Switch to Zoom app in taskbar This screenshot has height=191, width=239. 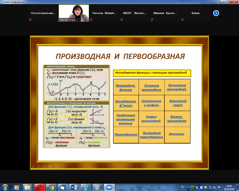109,187
